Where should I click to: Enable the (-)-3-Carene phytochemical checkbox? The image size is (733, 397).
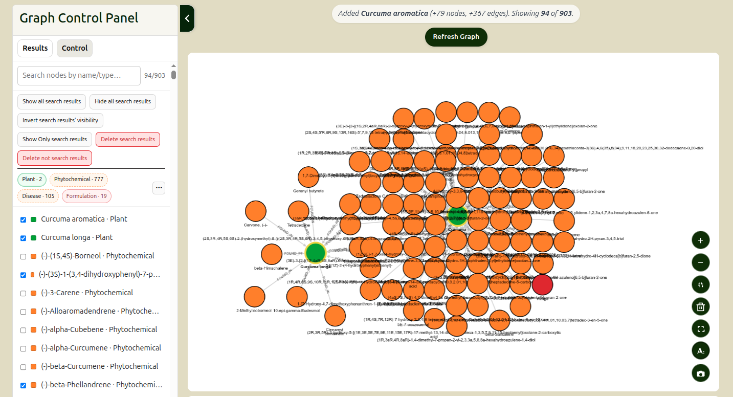[x=23, y=293]
